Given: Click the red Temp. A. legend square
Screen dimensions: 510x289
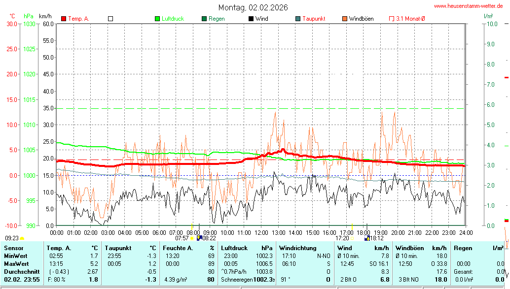Looking at the screenshot, I should point(64,19).
